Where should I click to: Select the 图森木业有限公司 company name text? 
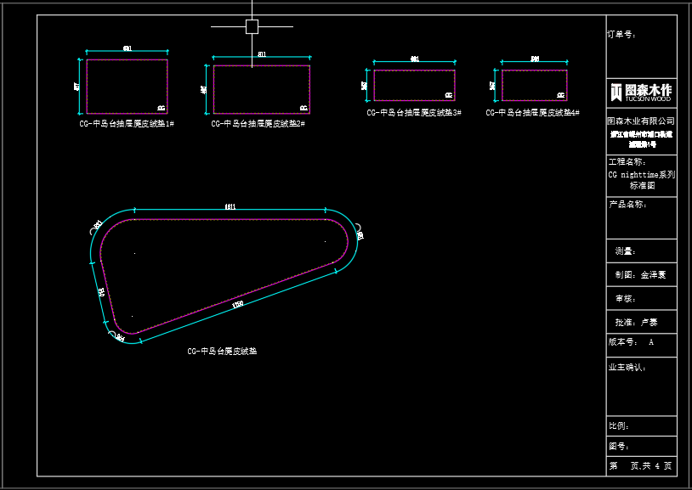(x=641, y=121)
